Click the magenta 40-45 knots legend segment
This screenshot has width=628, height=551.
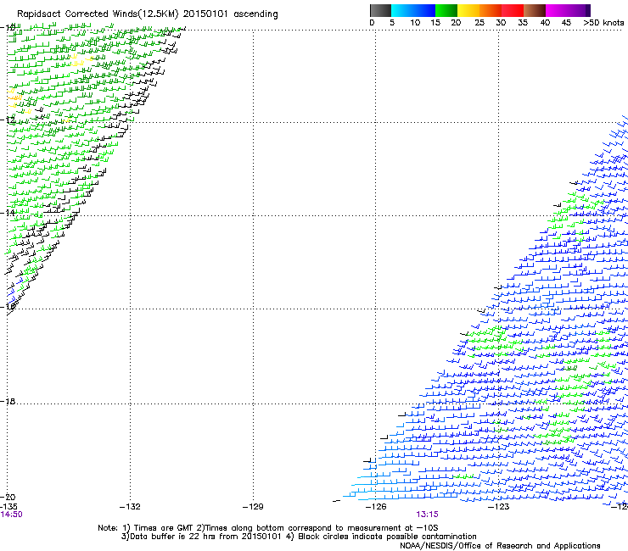coord(557,10)
